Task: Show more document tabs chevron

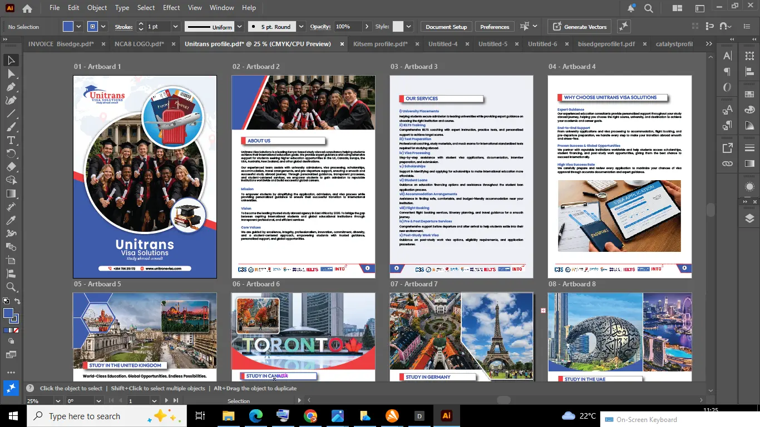Action: pyautogui.click(x=708, y=44)
